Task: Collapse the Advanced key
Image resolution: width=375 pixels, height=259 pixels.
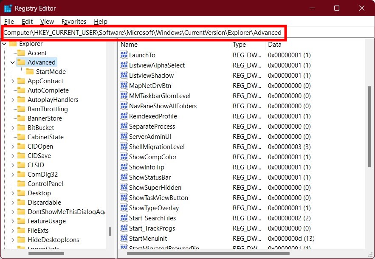Action: click(x=13, y=62)
